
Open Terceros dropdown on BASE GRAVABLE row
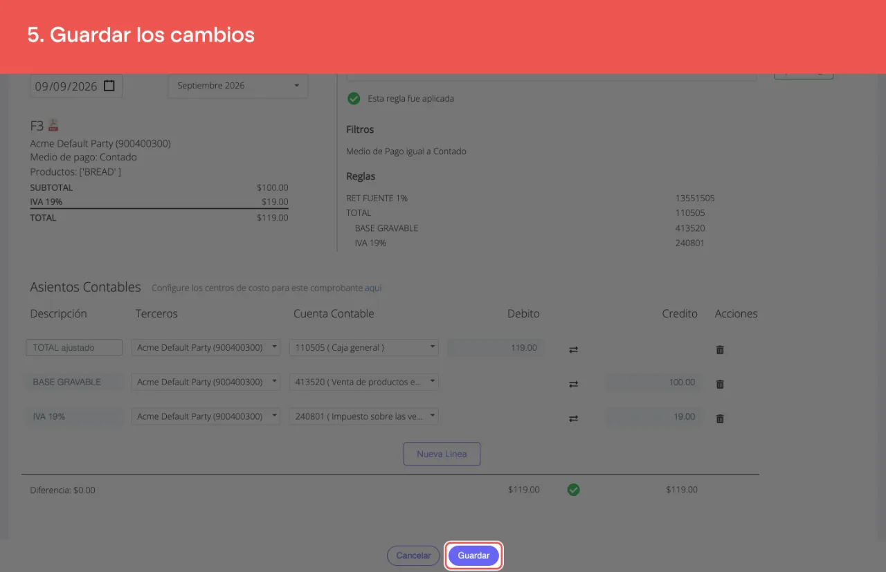point(206,382)
